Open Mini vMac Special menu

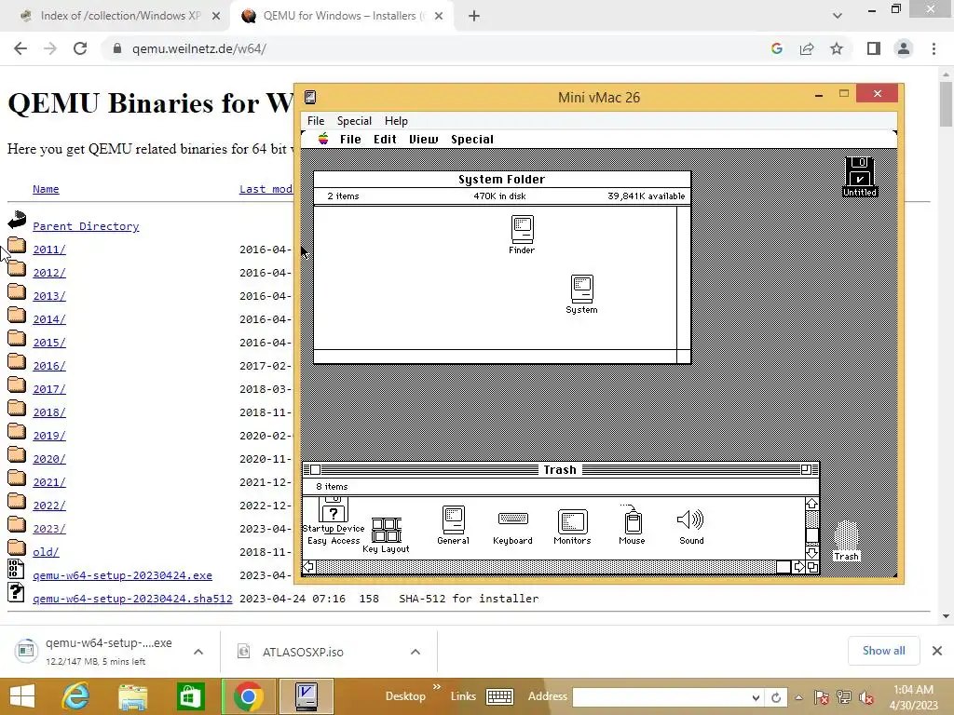[x=354, y=121]
